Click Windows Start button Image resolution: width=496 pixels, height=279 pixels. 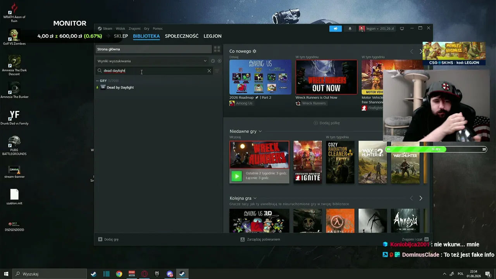(6, 274)
